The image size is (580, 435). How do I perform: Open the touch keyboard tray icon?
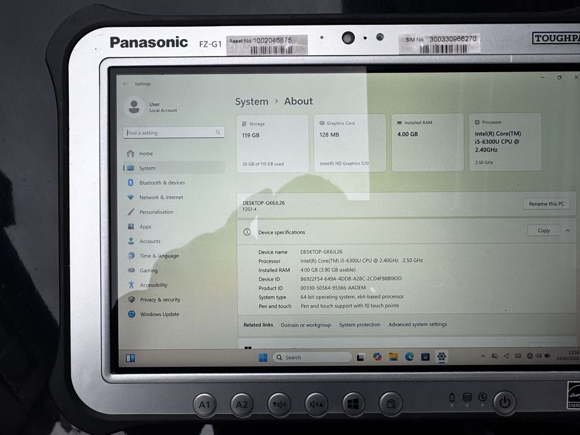[518, 356]
